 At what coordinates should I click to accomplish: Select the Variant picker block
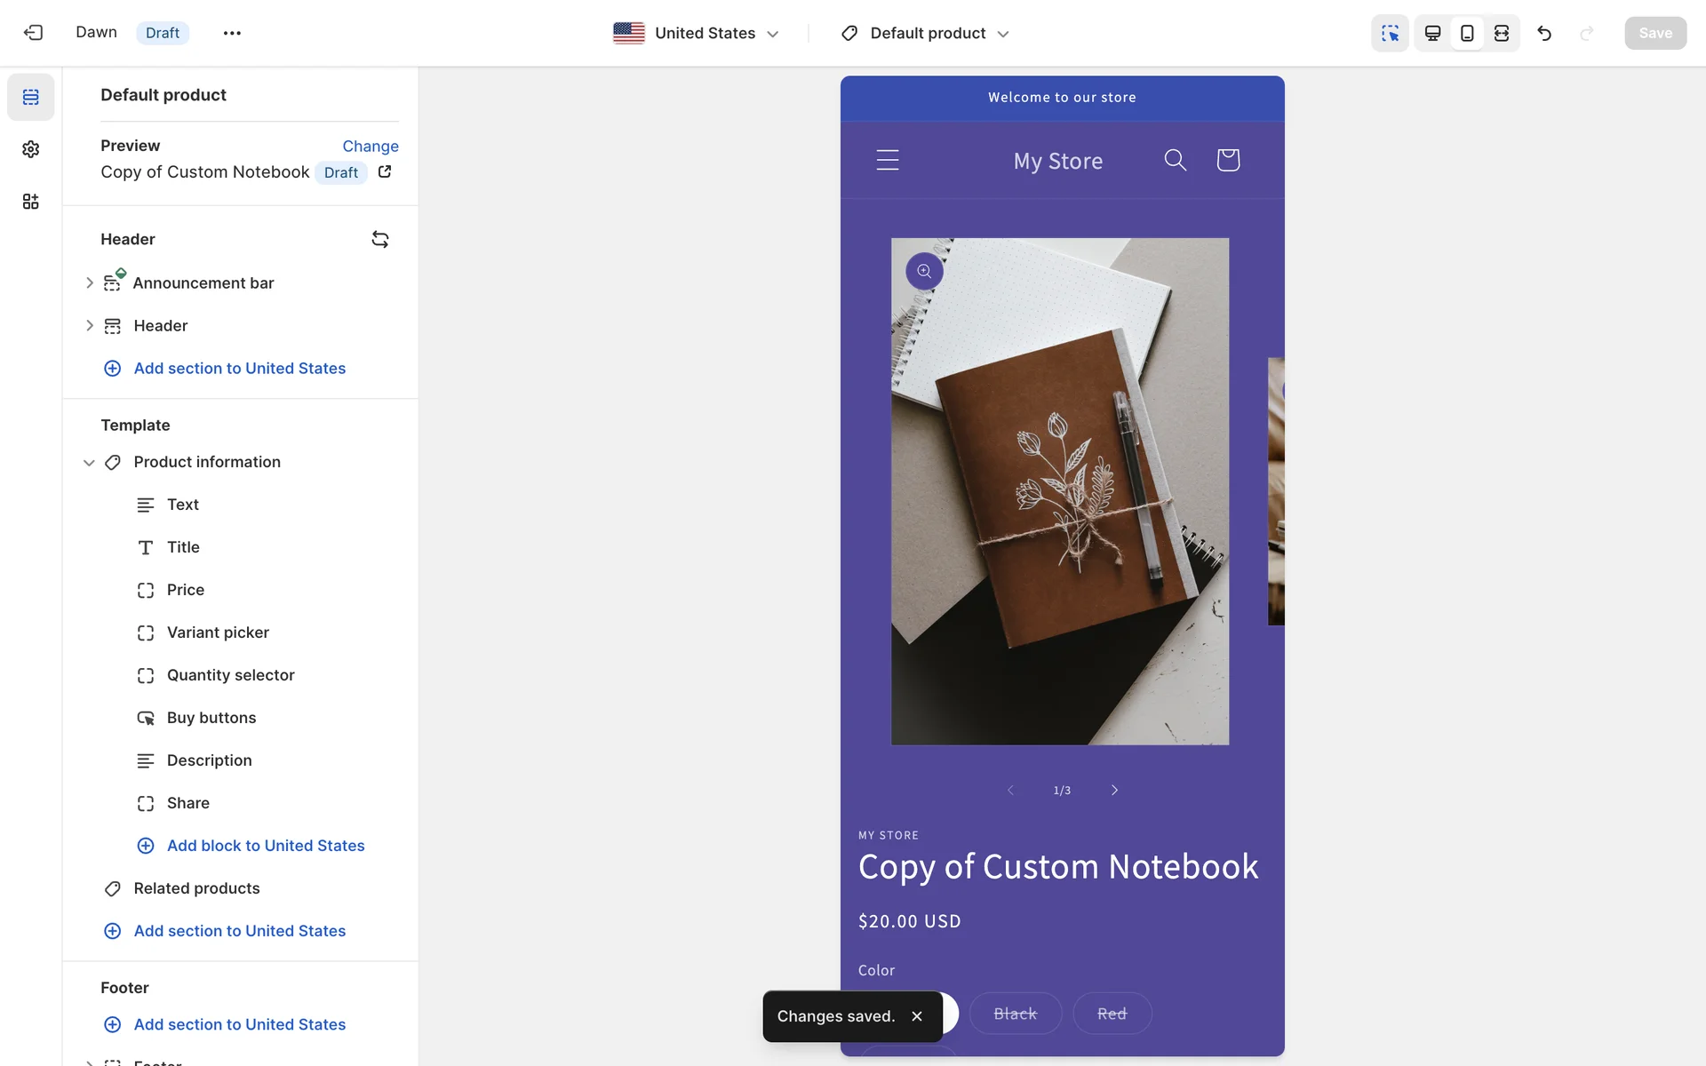pos(218,632)
